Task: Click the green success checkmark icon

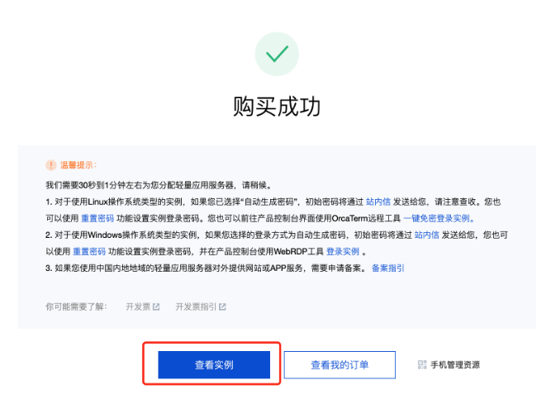Action: click(277, 54)
